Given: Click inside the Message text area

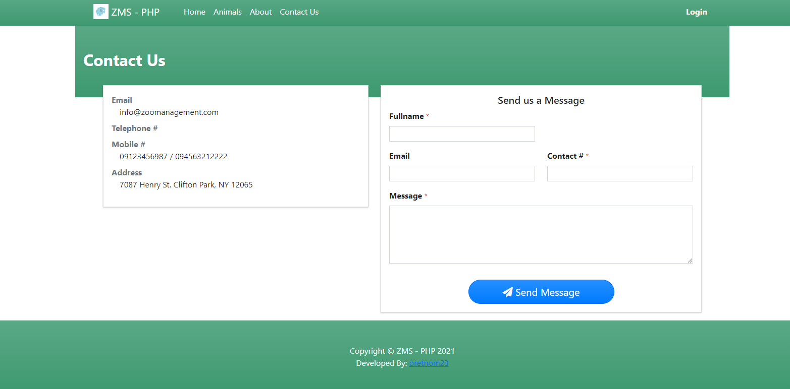Looking at the screenshot, I should pos(540,234).
